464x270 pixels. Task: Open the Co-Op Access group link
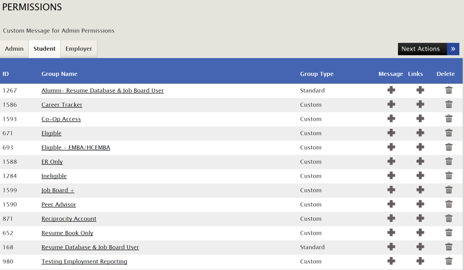coord(61,119)
